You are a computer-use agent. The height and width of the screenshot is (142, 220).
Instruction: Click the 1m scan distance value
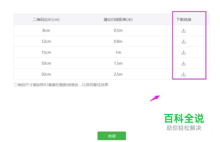click(118, 53)
